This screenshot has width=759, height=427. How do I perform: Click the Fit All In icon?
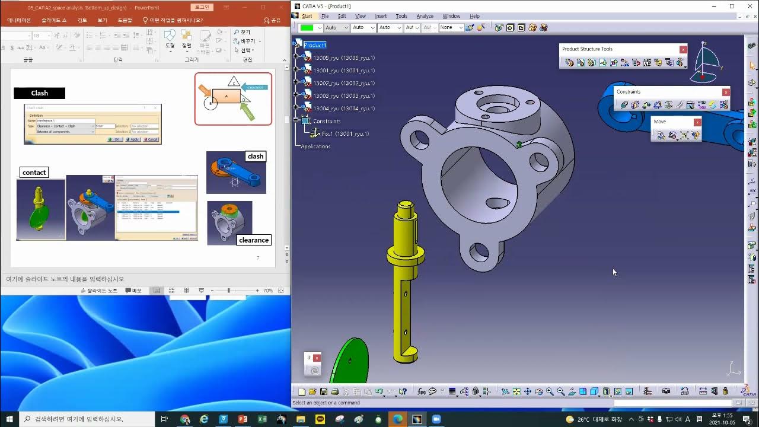pos(516,391)
